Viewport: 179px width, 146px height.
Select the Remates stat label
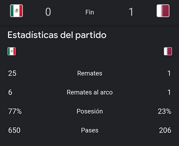[x=89, y=73]
